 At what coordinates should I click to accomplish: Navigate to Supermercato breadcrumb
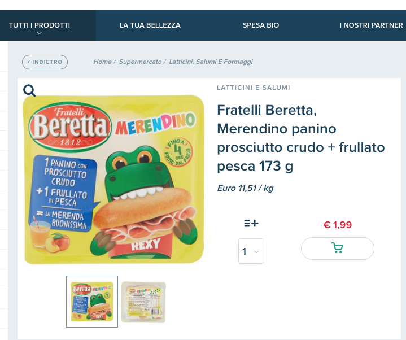(x=140, y=62)
